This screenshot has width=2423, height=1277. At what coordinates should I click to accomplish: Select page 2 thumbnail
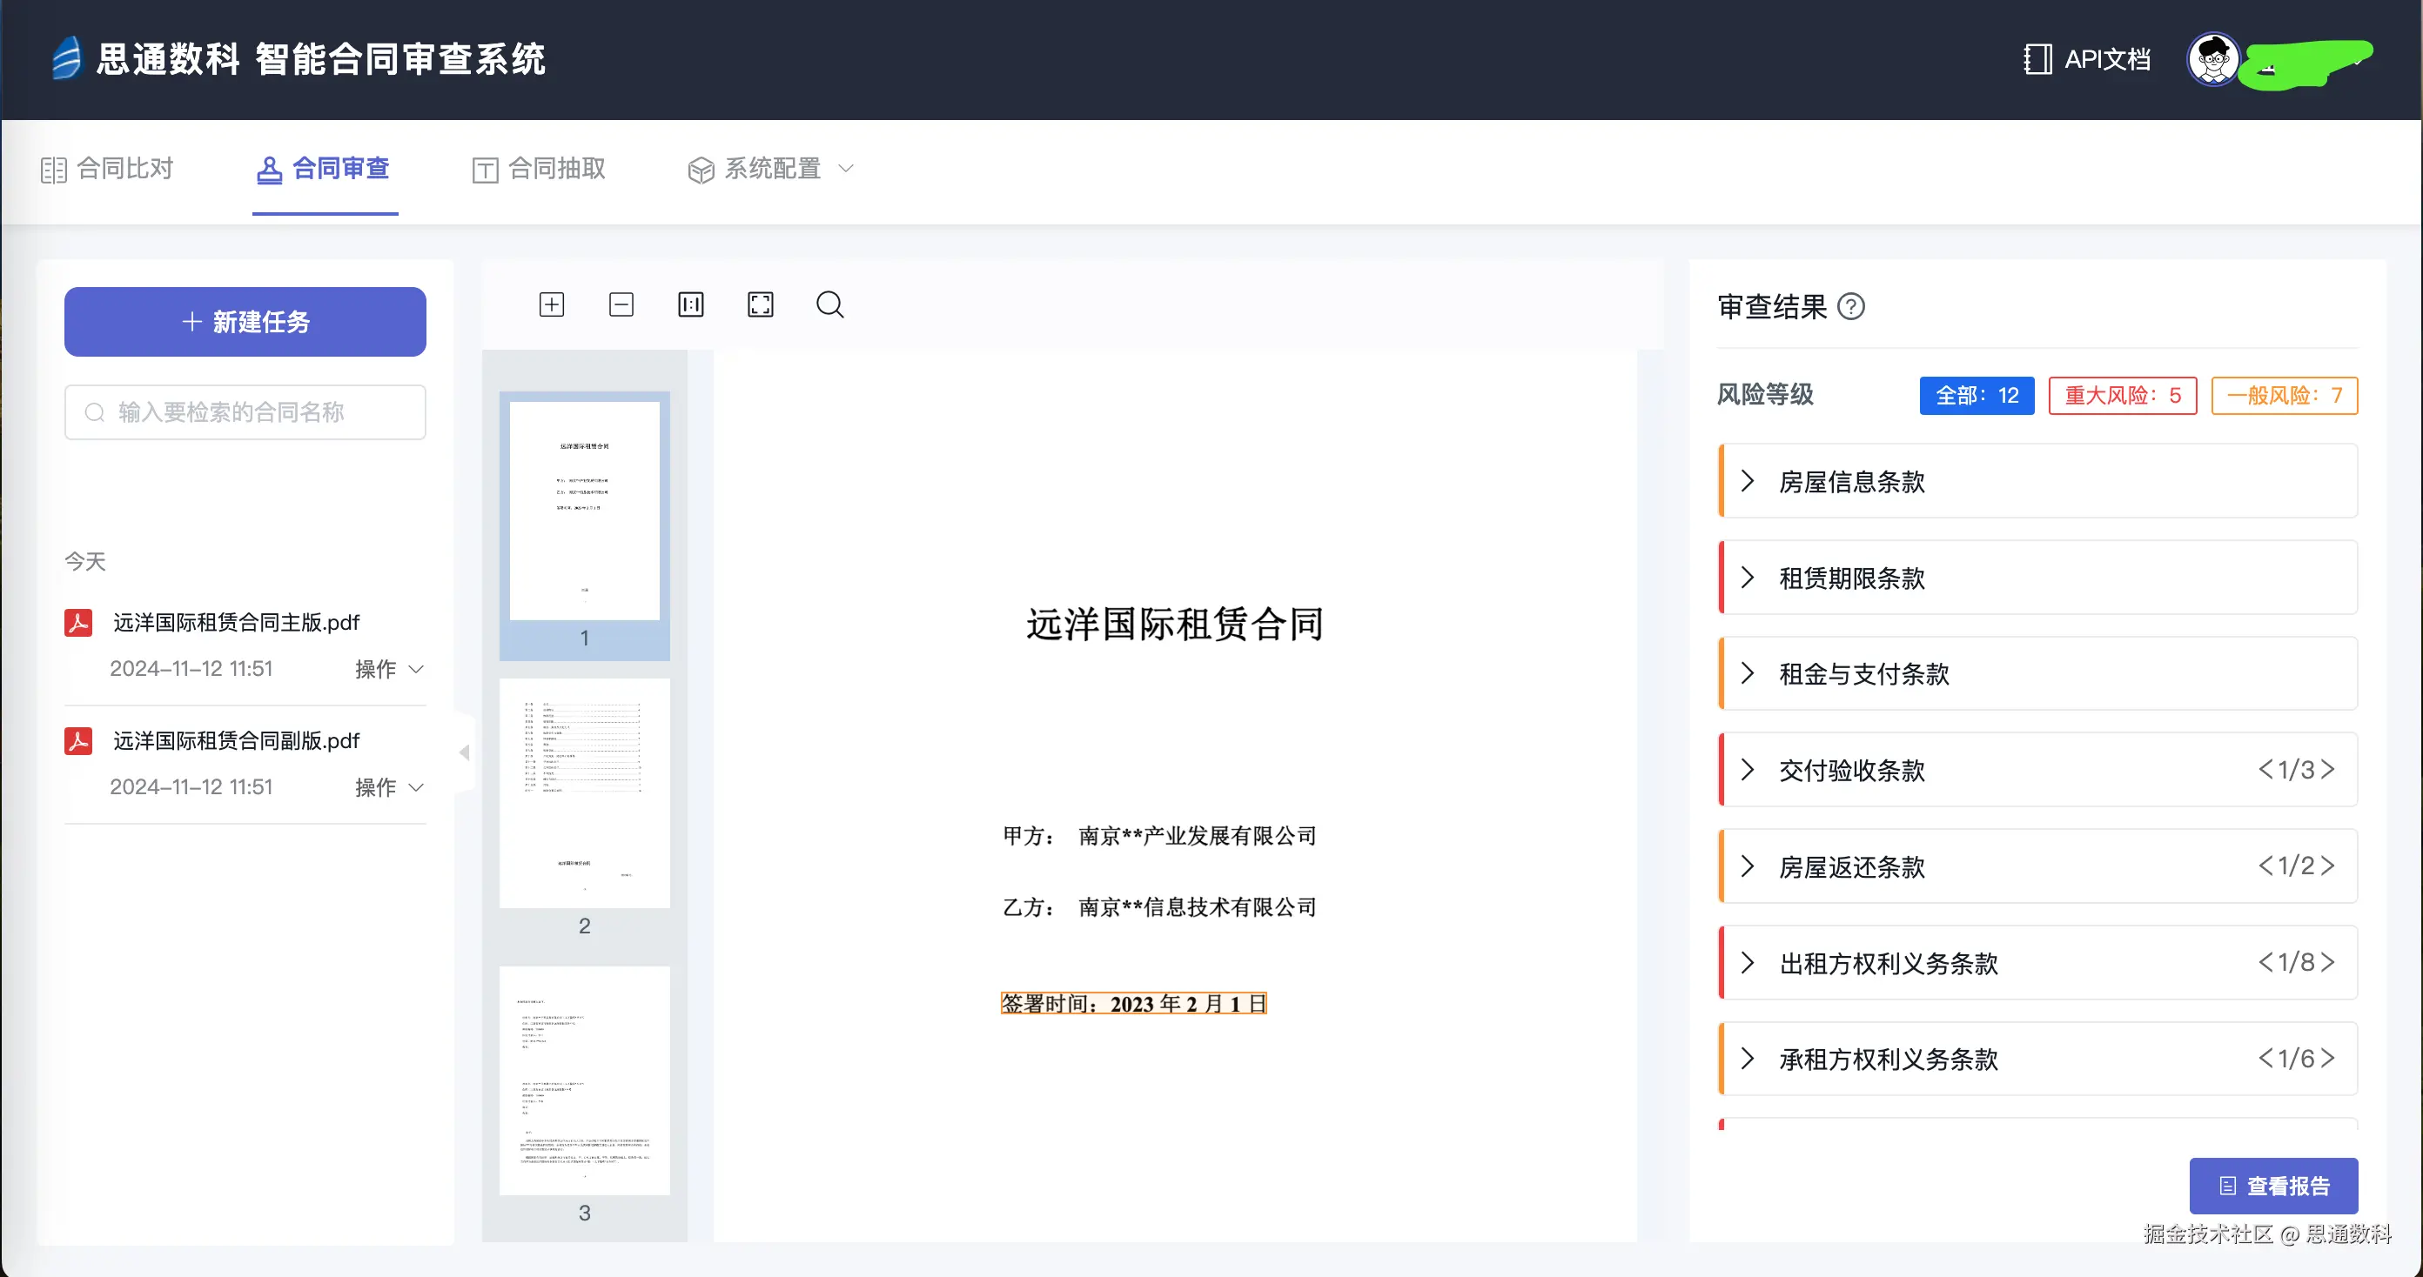584,793
